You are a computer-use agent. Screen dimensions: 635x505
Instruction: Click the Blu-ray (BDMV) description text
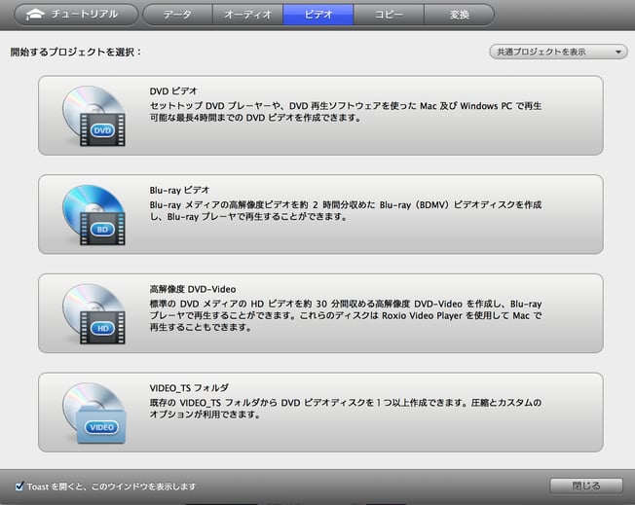[x=346, y=211]
